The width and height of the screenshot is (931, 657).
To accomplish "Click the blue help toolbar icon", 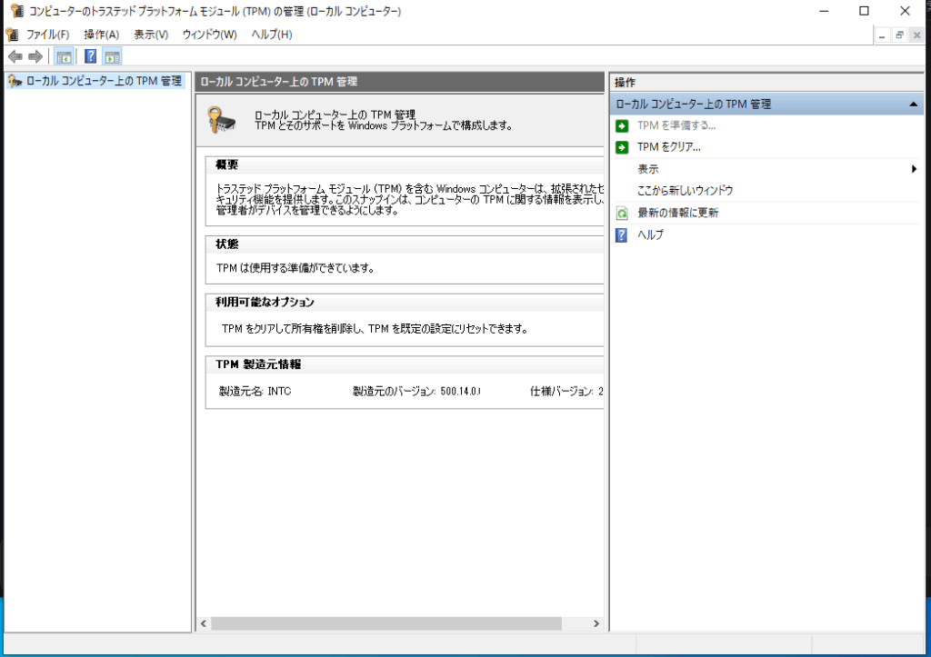I will [90, 56].
